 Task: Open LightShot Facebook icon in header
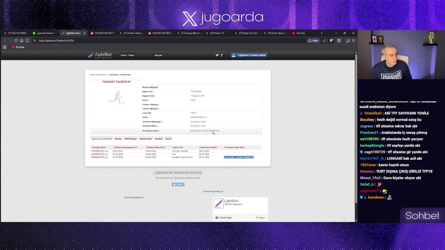[x=221, y=55]
